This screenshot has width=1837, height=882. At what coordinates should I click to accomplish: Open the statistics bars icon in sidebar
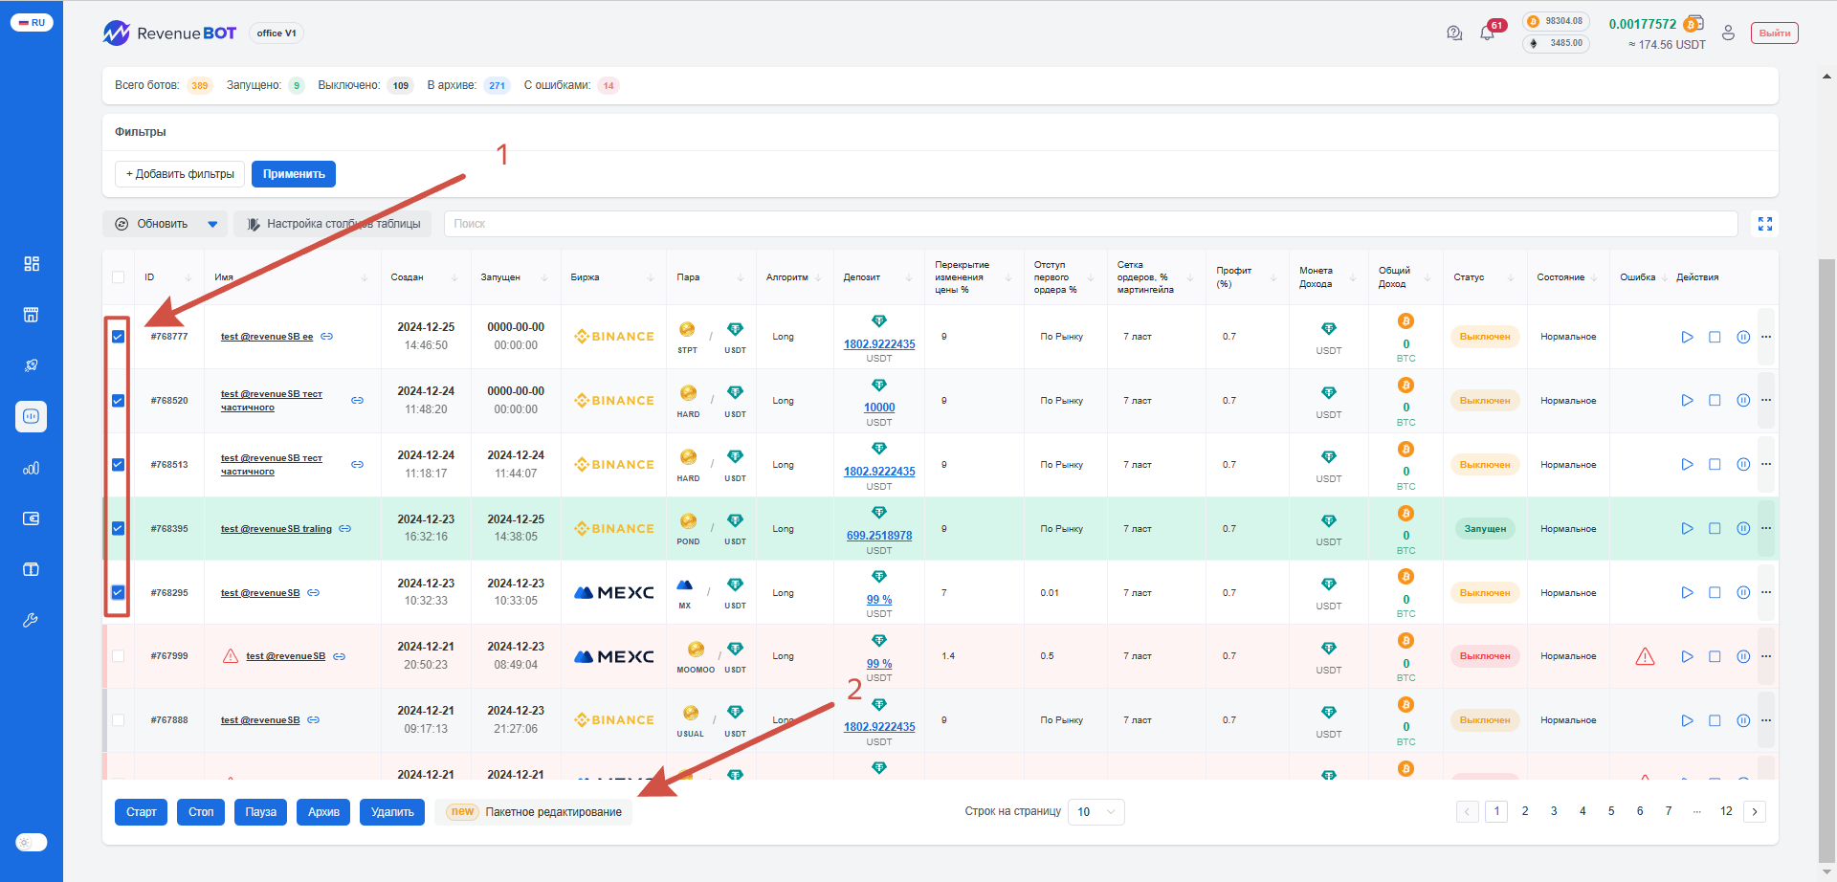[x=32, y=468]
